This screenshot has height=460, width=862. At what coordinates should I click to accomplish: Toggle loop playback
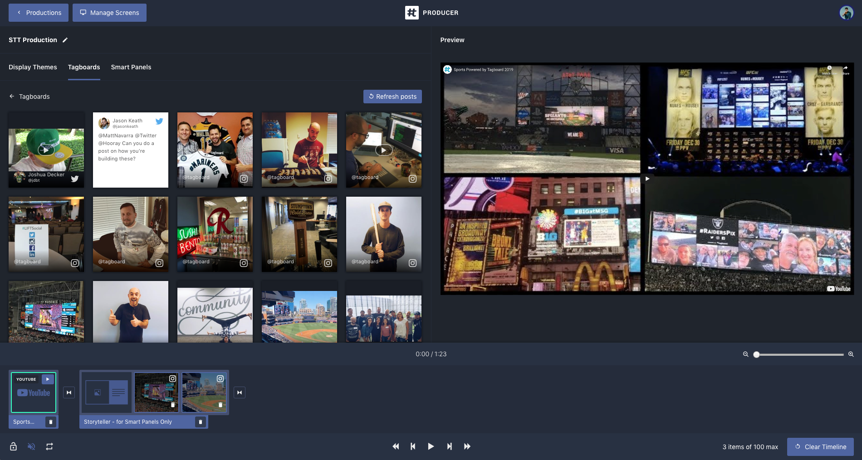[49, 446]
